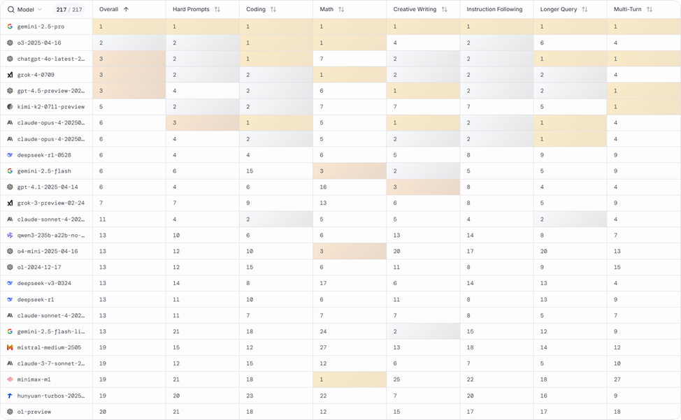
Task: Select the Multi-Turn column header
Action: (x=628, y=10)
